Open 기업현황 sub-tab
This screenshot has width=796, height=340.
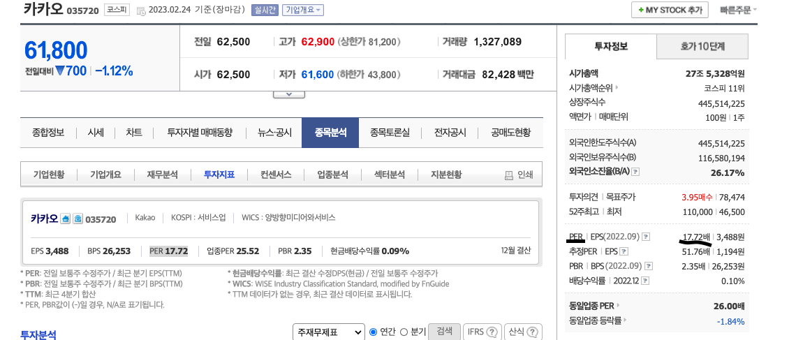(49, 175)
